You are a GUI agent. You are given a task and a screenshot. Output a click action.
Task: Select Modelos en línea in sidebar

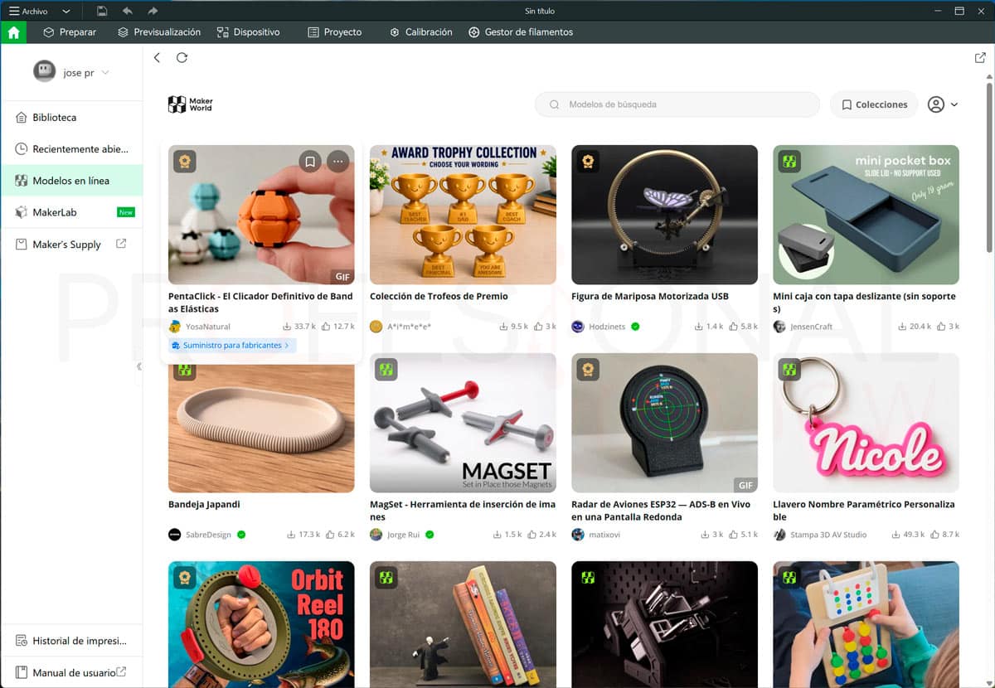click(71, 181)
